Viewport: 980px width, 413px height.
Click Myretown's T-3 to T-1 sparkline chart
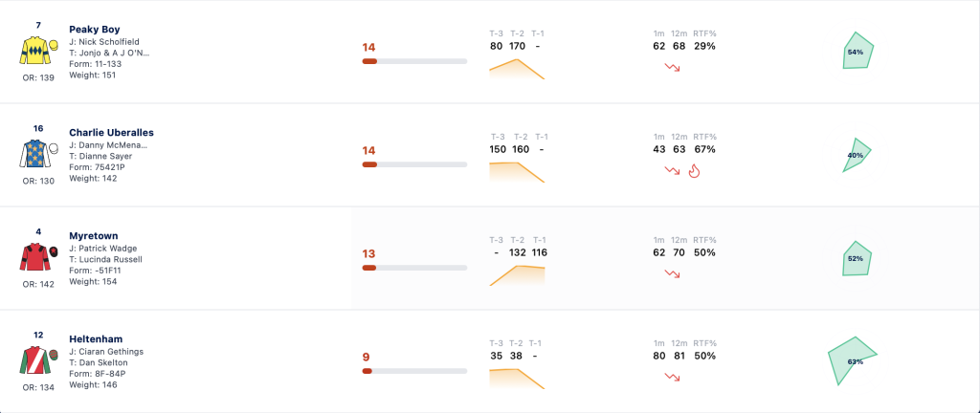517,275
